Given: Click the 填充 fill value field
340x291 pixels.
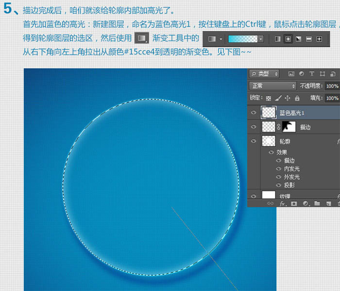Looking at the screenshot, I should point(332,98).
